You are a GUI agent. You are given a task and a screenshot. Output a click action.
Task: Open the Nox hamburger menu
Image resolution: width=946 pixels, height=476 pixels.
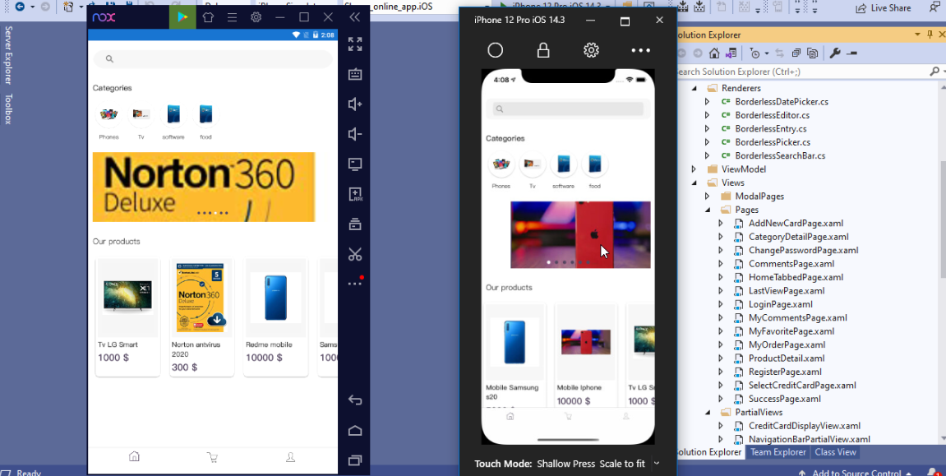233,17
